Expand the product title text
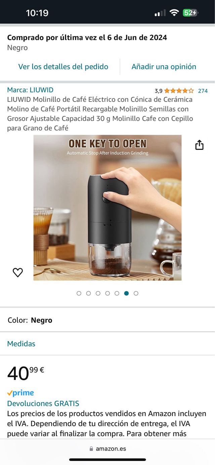This screenshot has height=465, width=215. pyautogui.click(x=100, y=114)
